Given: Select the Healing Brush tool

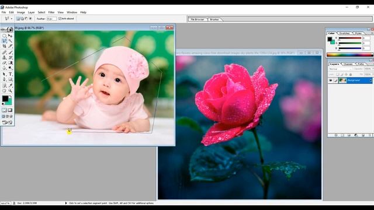Looking at the screenshot, I should (4, 52).
